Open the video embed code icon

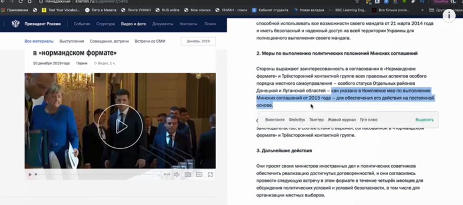(188, 175)
